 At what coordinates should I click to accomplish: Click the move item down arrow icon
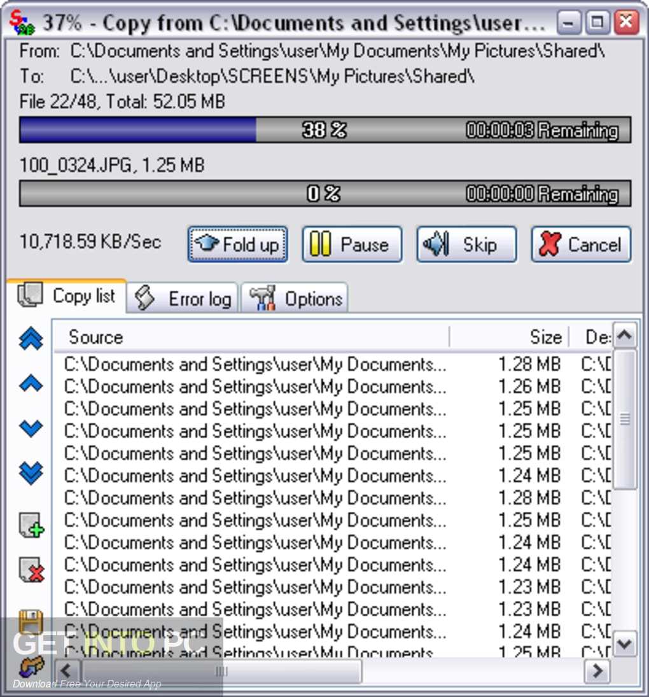click(x=30, y=428)
